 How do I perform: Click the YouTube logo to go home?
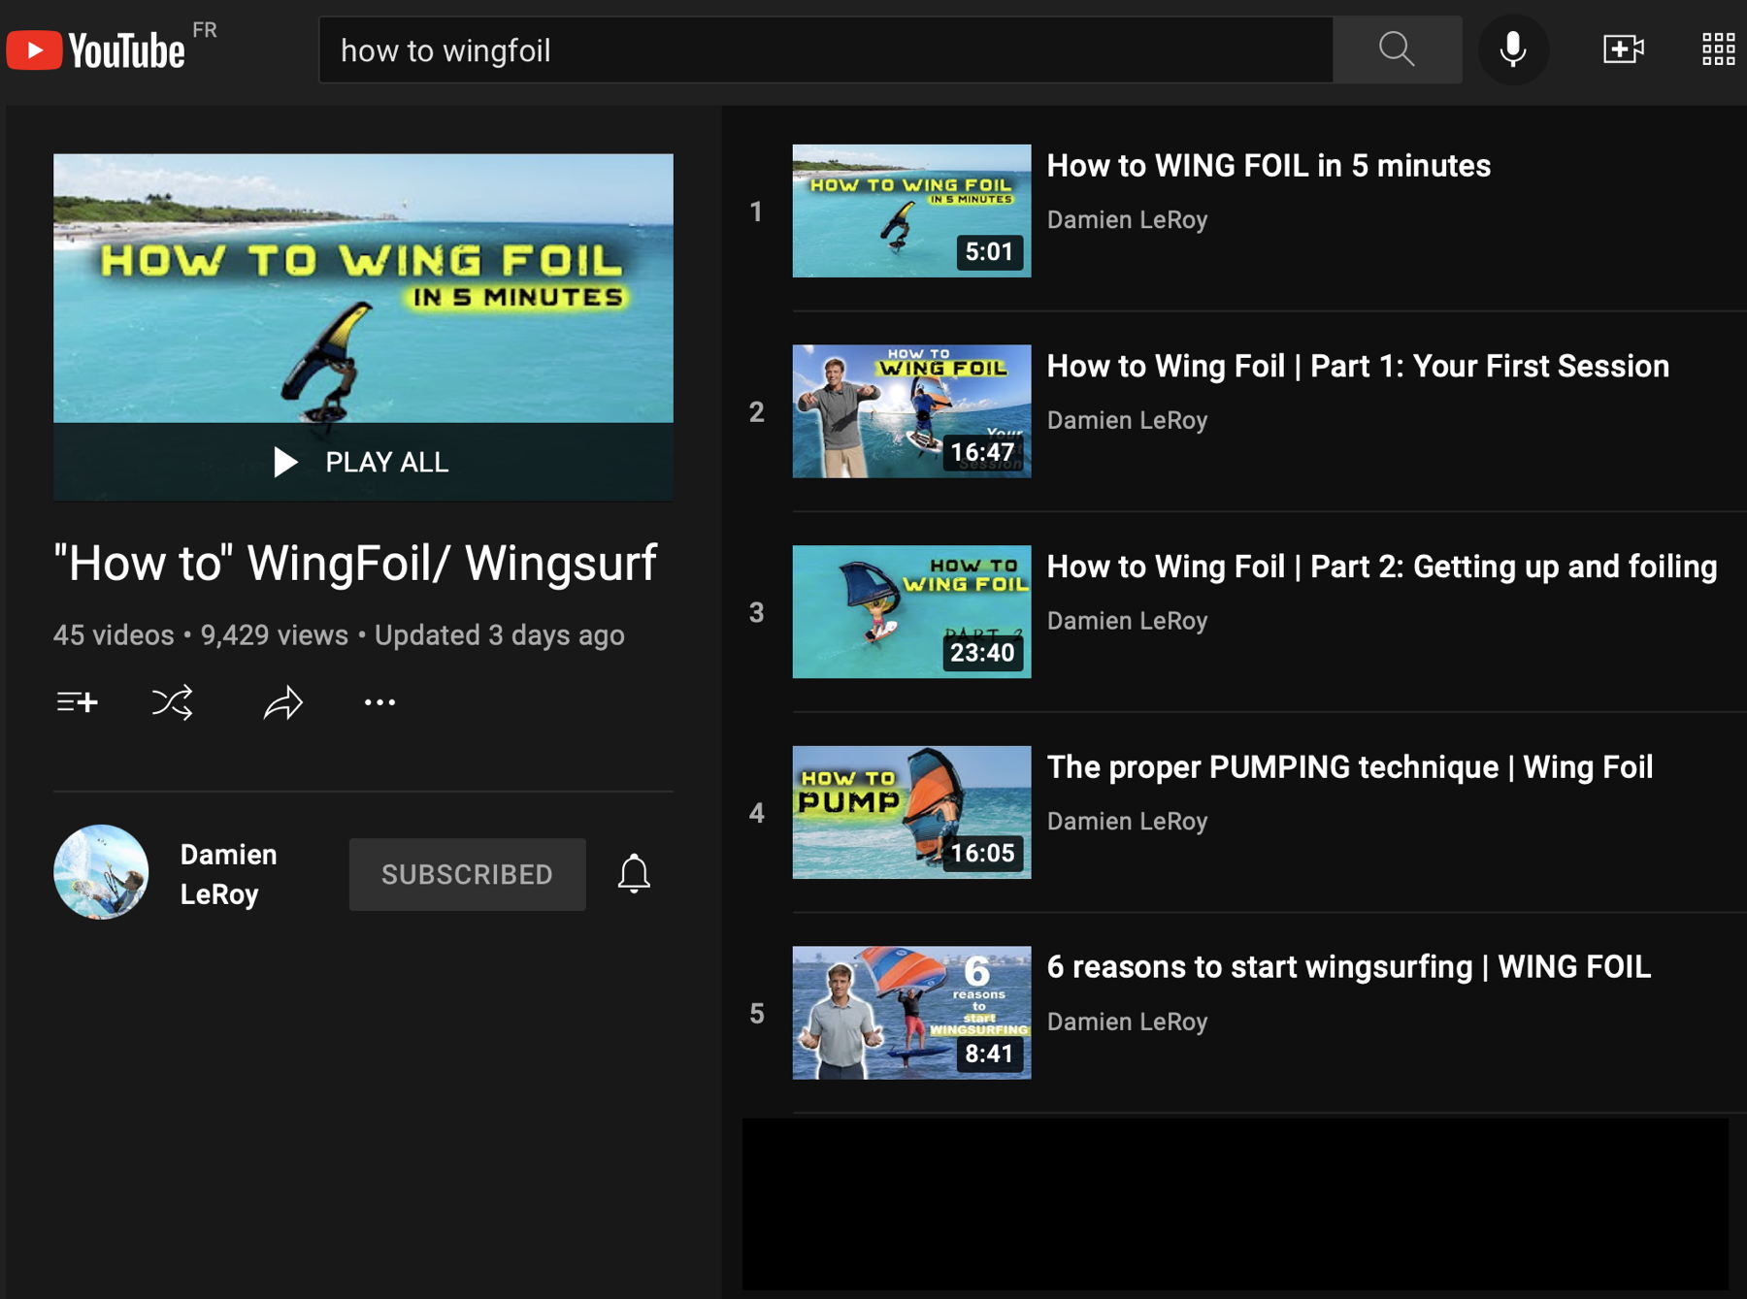click(x=95, y=50)
